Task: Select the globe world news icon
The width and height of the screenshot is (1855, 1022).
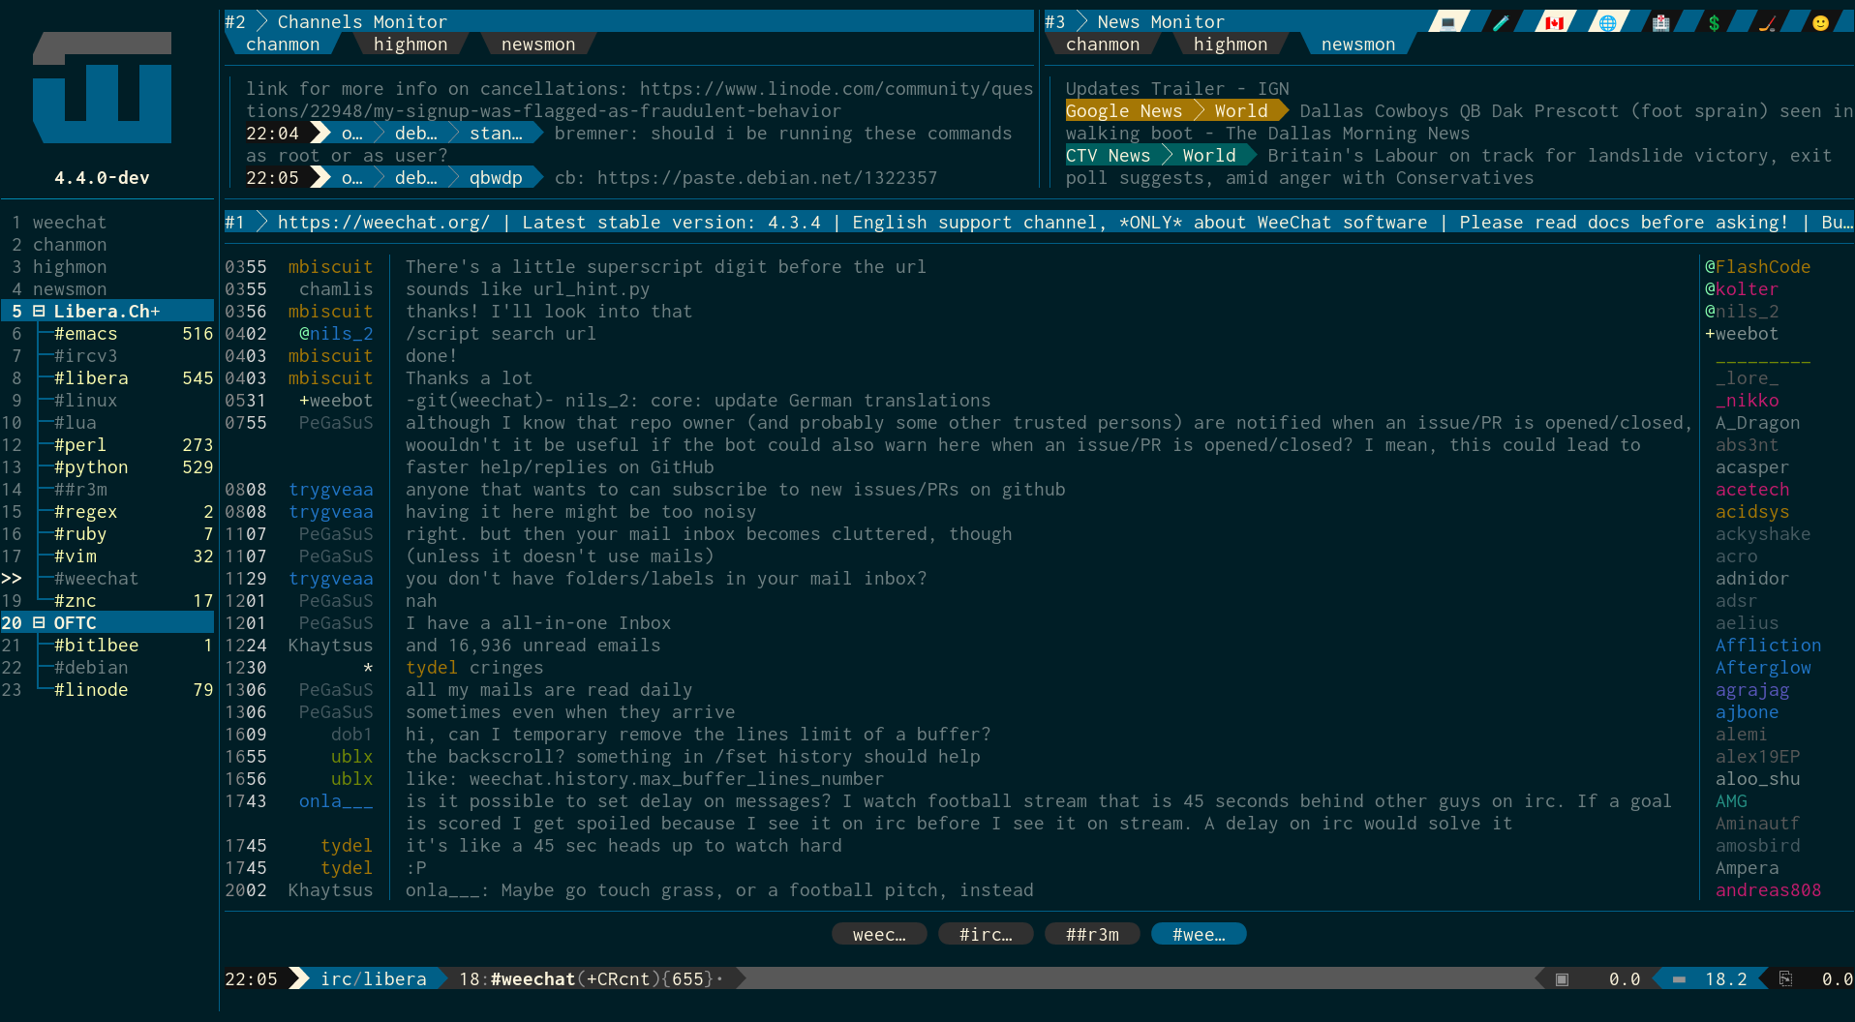Action: pyautogui.click(x=1607, y=22)
